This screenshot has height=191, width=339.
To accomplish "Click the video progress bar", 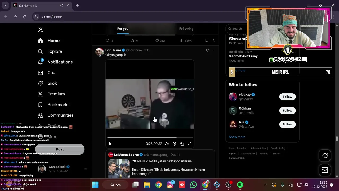I will click(x=150, y=137).
